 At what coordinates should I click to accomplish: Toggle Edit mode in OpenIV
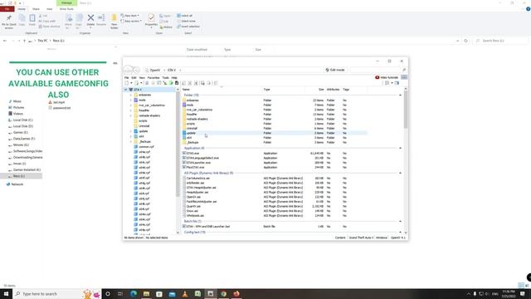pyautogui.click(x=335, y=70)
